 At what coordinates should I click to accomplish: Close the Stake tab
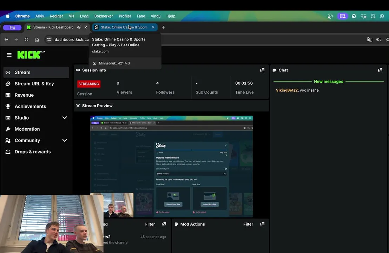153,27
